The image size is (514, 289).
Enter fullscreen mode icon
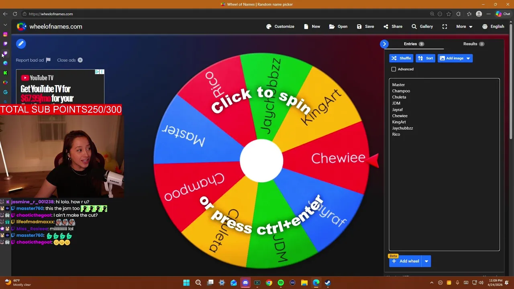445,26
